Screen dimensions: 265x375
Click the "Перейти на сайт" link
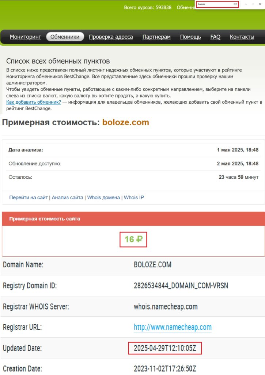click(x=29, y=197)
